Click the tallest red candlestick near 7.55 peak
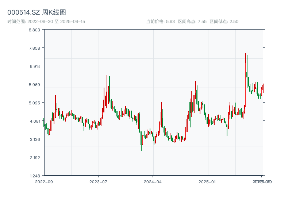 (x=245, y=80)
